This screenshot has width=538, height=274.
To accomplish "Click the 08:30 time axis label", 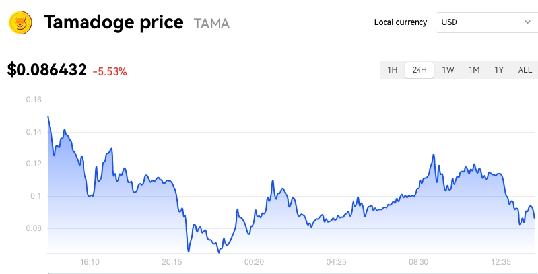I will (x=419, y=262).
